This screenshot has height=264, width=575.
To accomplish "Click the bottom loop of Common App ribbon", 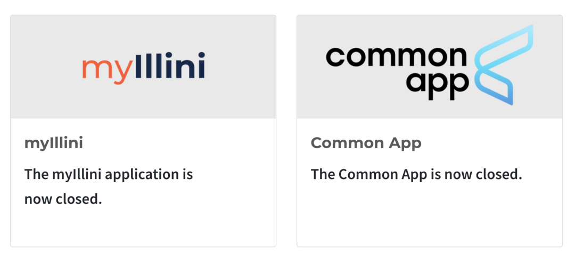I will (x=495, y=88).
